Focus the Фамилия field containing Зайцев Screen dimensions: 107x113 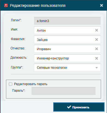tap(67, 40)
